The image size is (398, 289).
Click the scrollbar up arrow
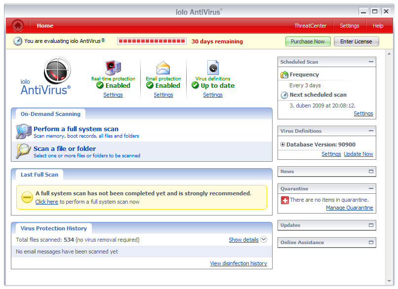coord(389,54)
